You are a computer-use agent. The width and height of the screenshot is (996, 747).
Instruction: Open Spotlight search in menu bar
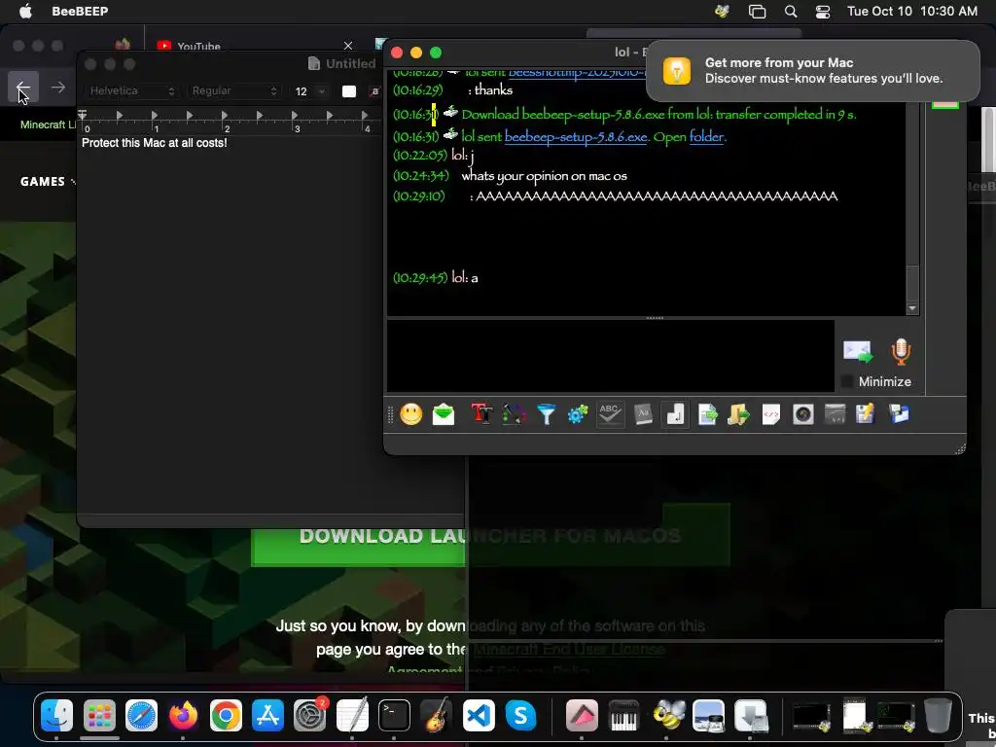[x=790, y=12]
